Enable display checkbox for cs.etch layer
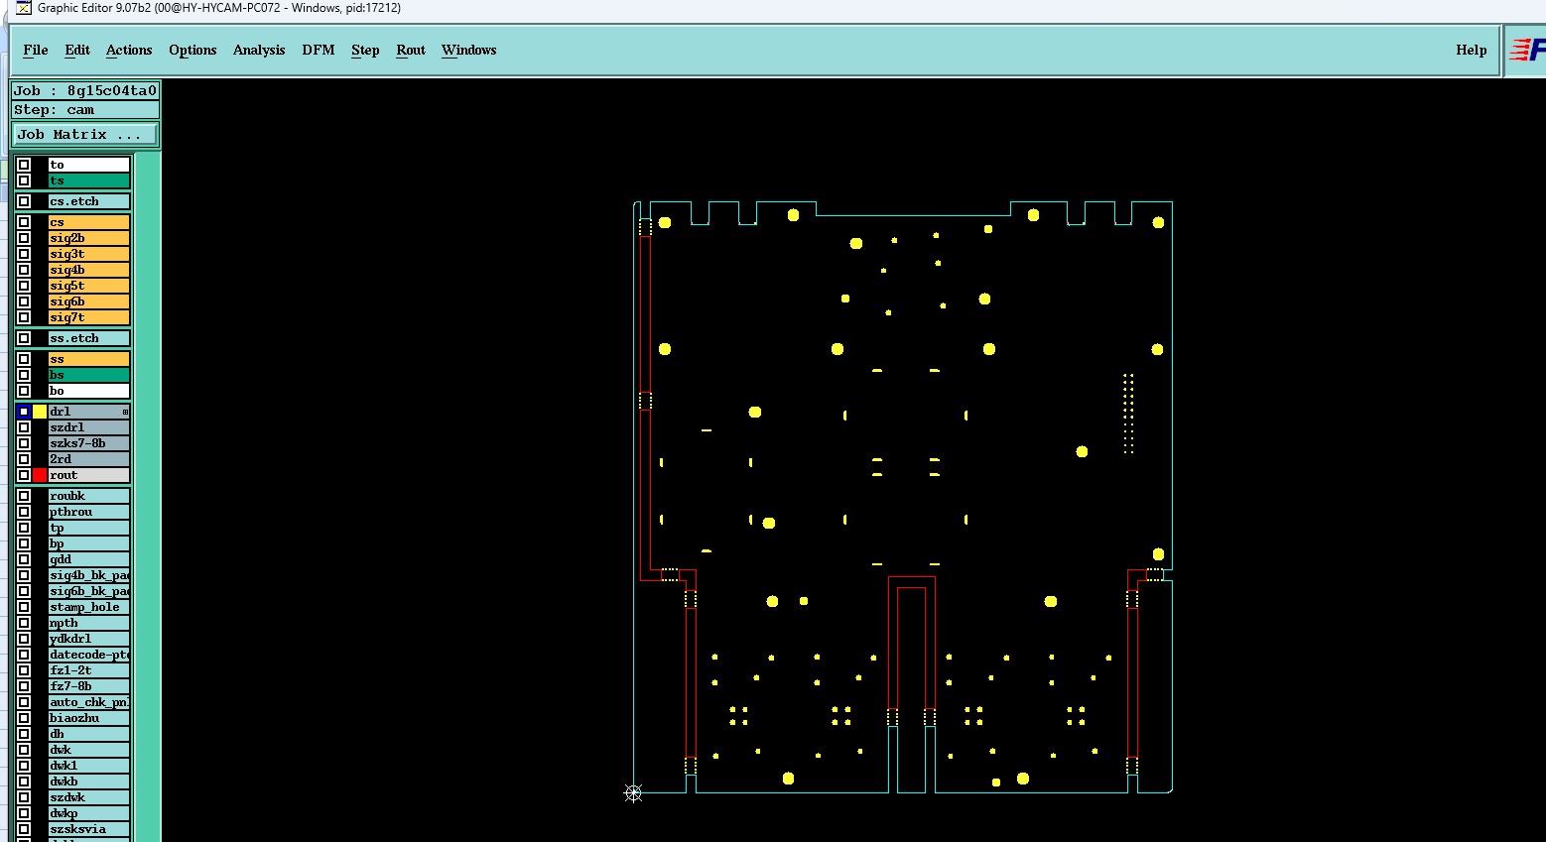Screen dimensions: 1546x842 tap(24, 201)
